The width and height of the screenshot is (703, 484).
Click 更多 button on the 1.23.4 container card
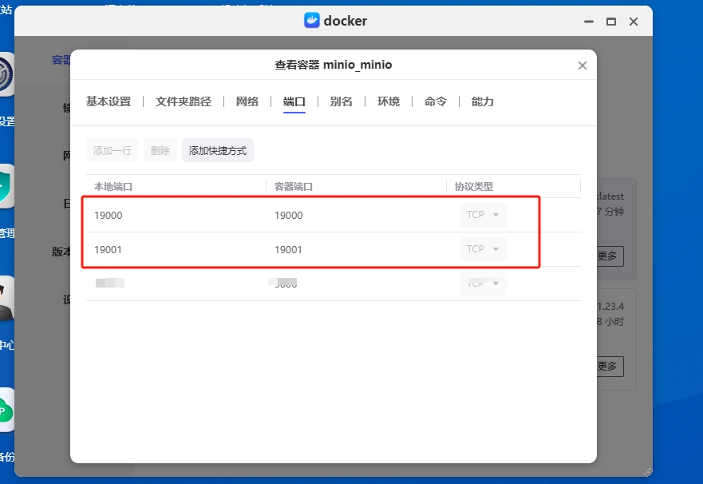[x=610, y=367]
